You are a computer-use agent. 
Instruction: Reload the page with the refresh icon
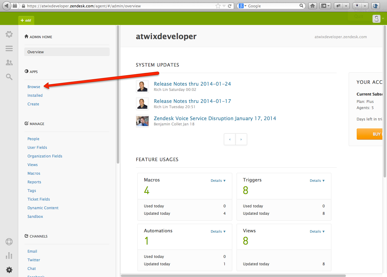click(229, 6)
